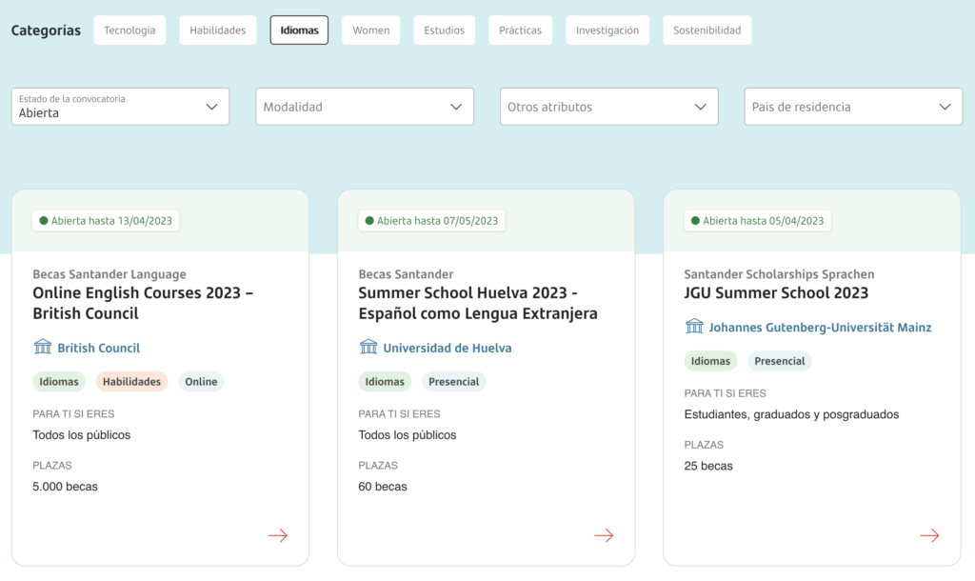The height and width of the screenshot is (581, 975).
Task: Open the País de residencia dropdown
Action: [x=853, y=107]
